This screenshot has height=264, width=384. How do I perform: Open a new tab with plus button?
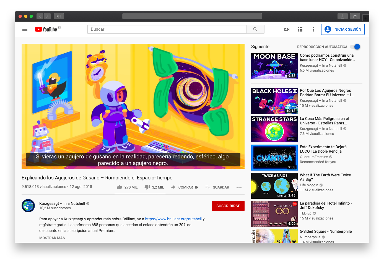[366, 18]
